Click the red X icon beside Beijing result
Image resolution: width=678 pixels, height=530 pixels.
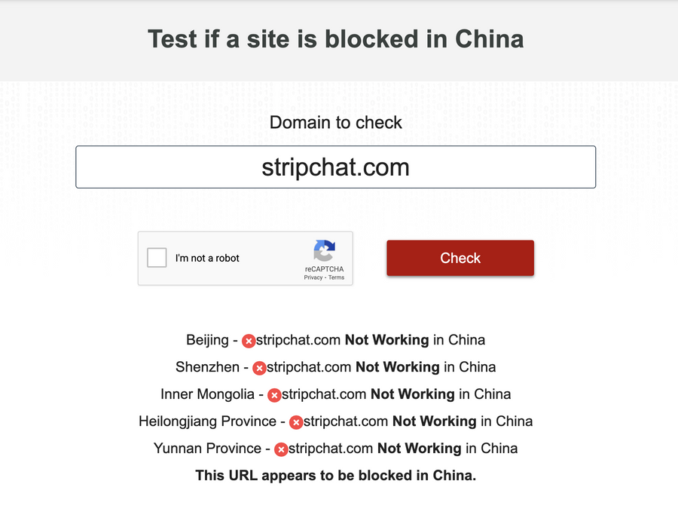point(248,342)
